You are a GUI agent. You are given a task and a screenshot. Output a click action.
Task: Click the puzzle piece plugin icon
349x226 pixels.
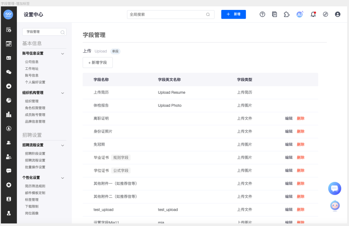[287, 14]
